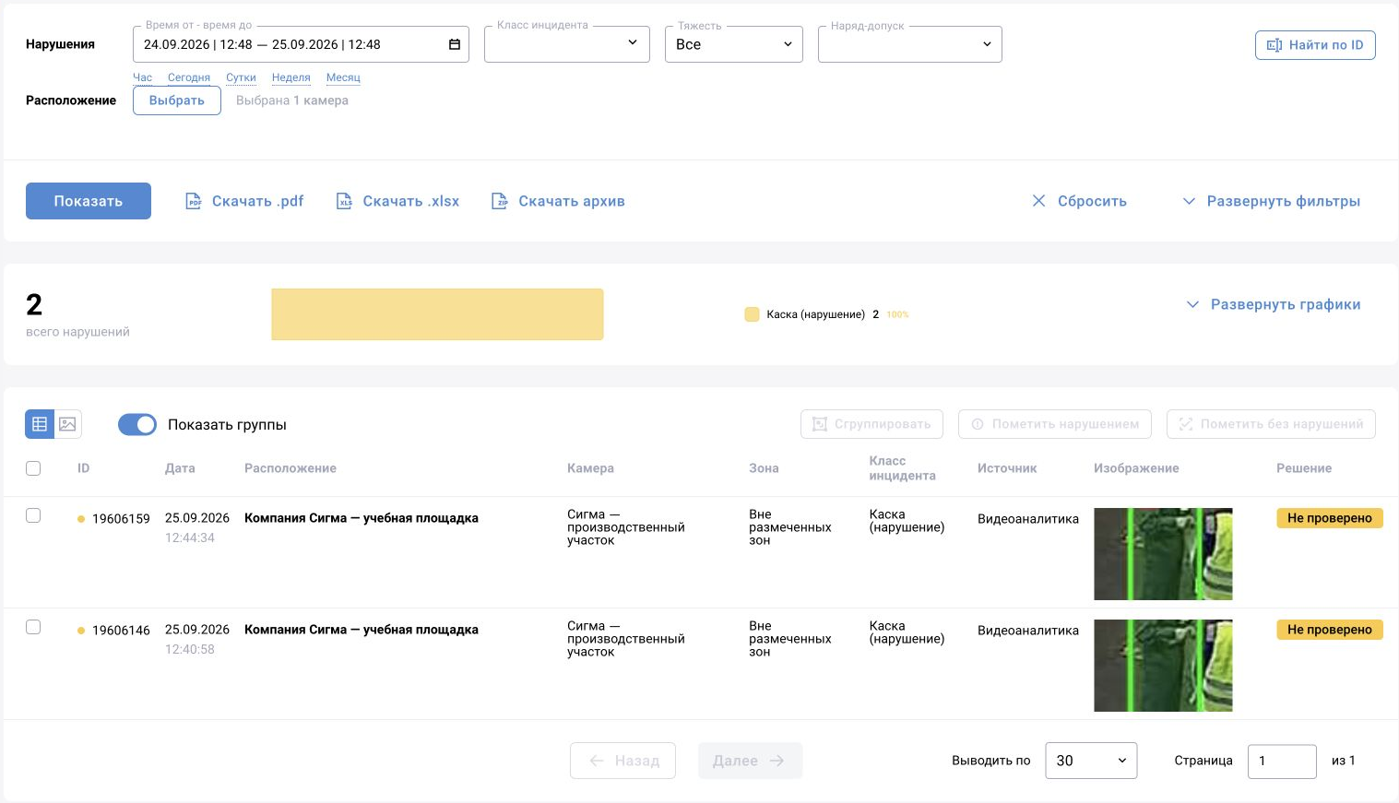Toggle the Показать группы switch
Image resolution: width=1399 pixels, height=803 pixels.
[x=137, y=424]
